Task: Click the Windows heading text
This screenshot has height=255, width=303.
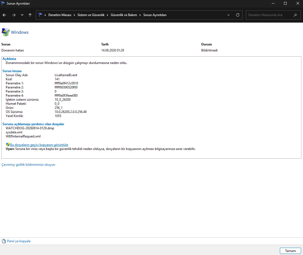Action: 20,32
